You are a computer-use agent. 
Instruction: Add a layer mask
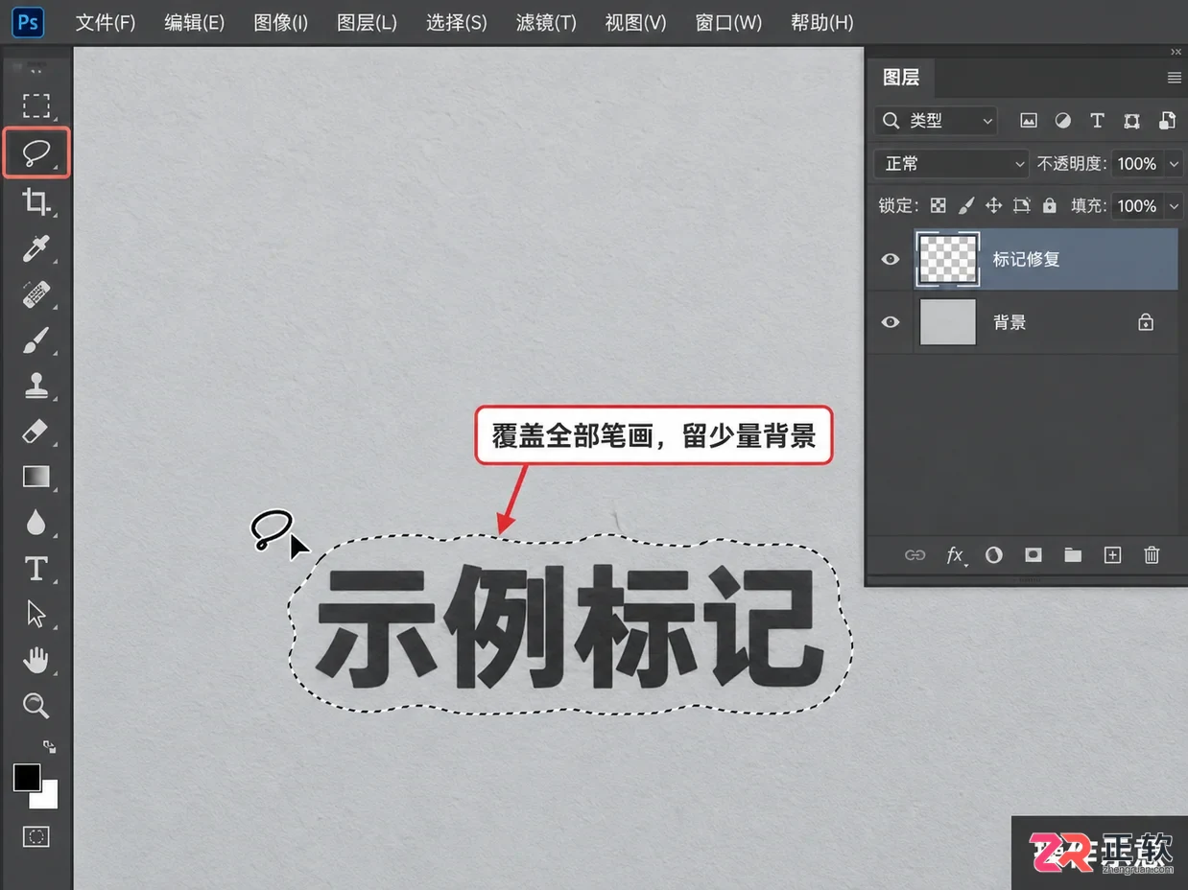(1033, 554)
